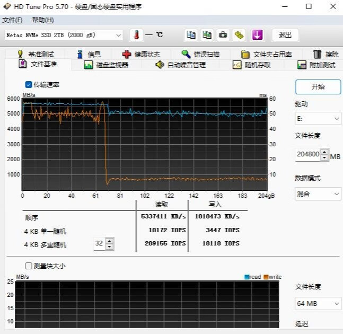Decrease file length 204800 with down arrow
Image resolution: width=343 pixels, height=334 pixels.
pos(324,157)
